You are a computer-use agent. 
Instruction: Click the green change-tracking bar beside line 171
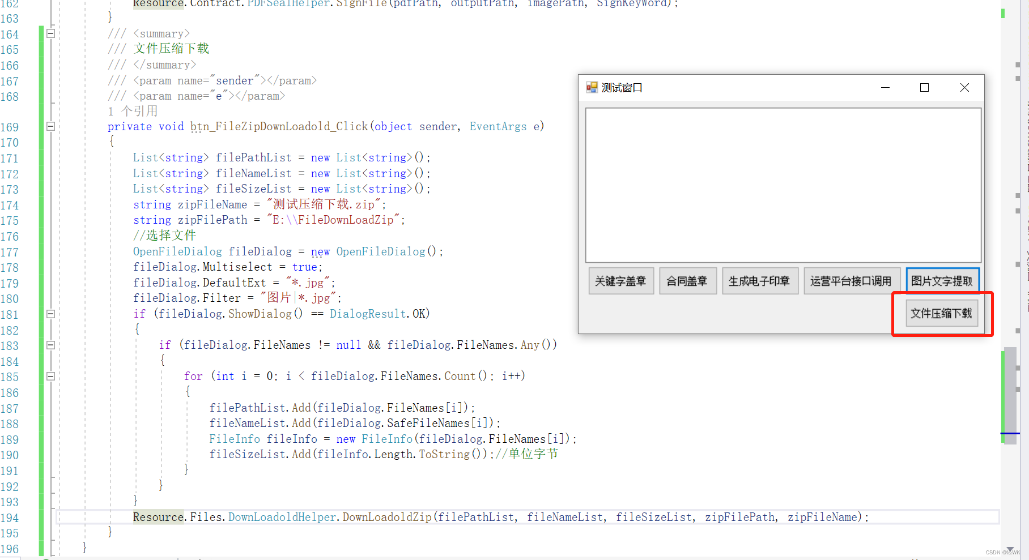click(x=40, y=157)
